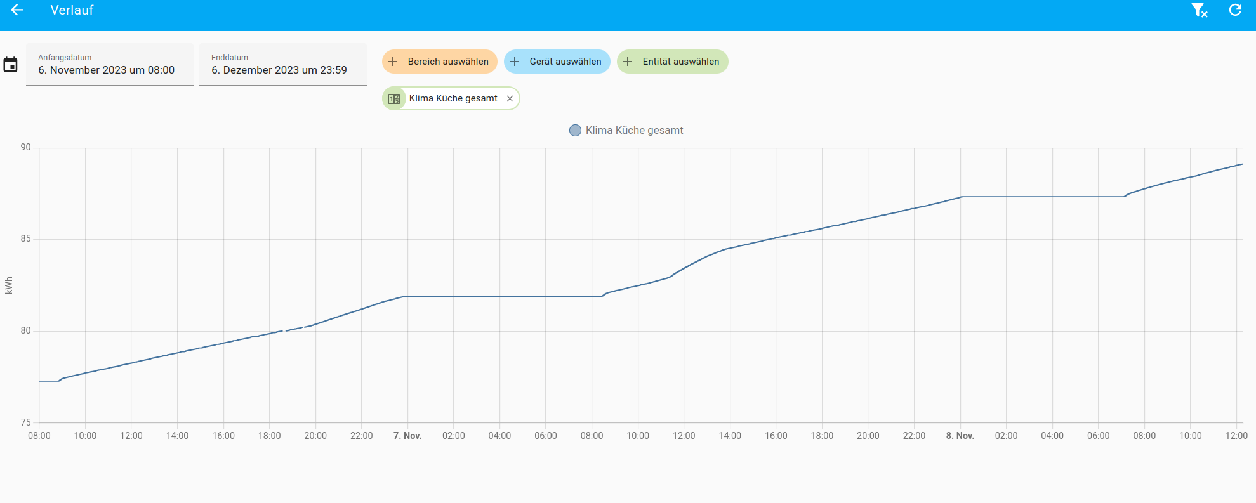The image size is (1256, 503).
Task: Open the Bereich auswählen picker
Action: click(x=440, y=62)
